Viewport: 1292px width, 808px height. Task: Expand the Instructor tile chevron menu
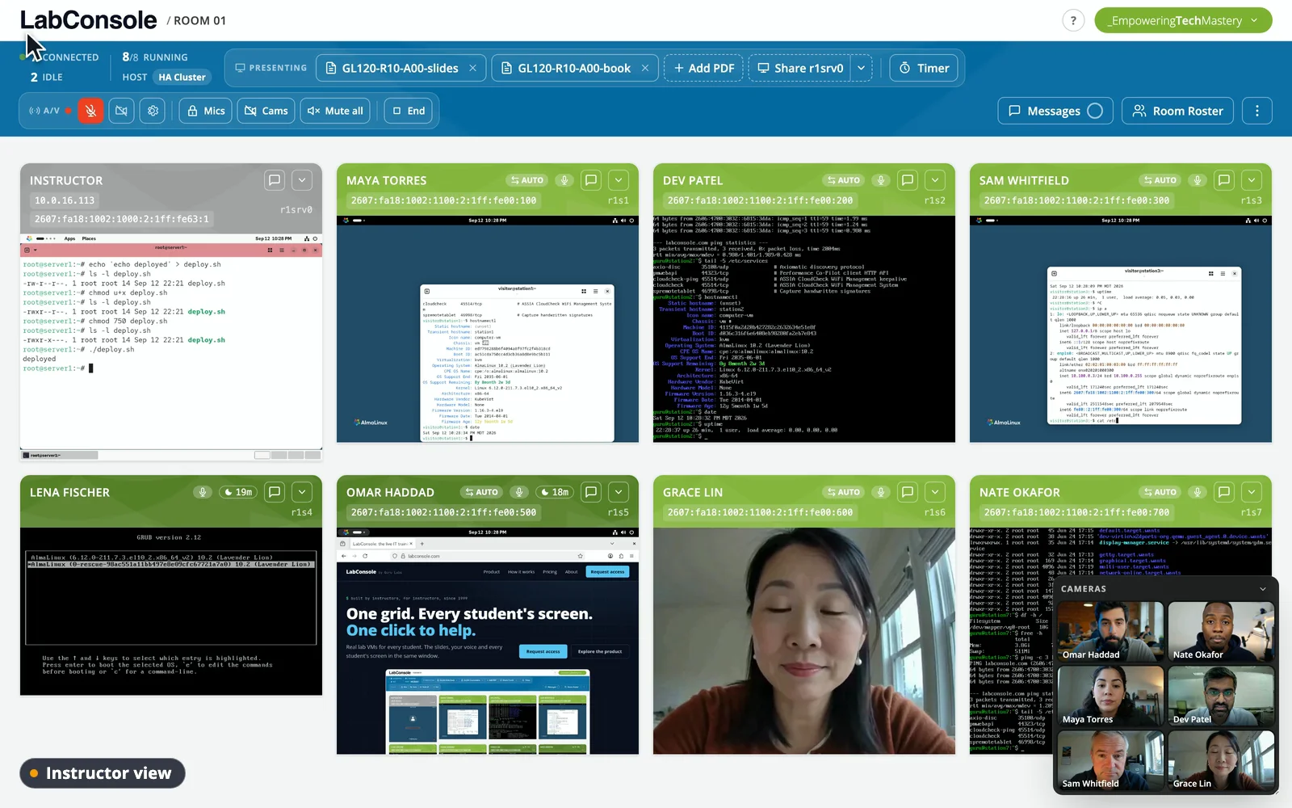point(302,180)
